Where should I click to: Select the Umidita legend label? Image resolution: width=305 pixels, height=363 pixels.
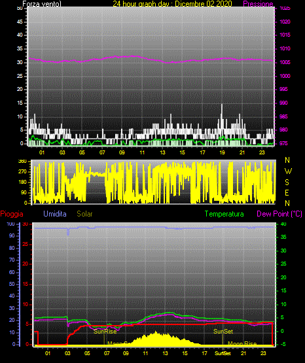(x=55, y=214)
